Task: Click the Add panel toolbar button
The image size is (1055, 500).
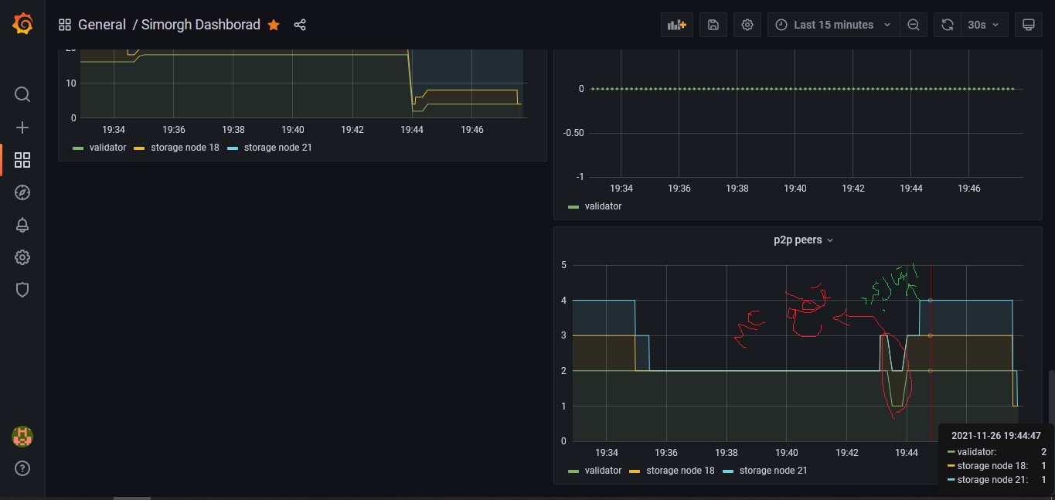Action: (677, 25)
